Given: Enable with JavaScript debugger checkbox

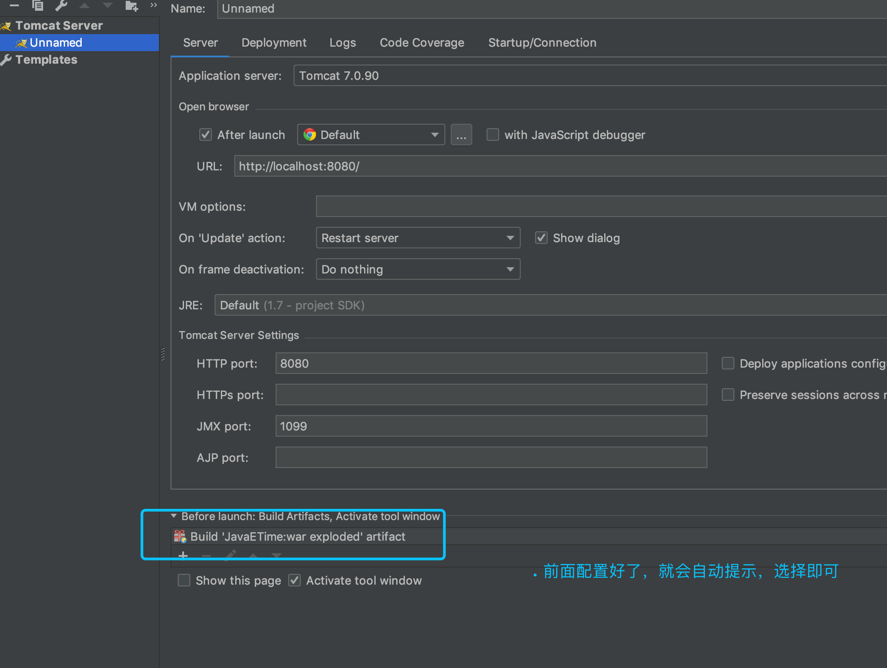Looking at the screenshot, I should 493,135.
